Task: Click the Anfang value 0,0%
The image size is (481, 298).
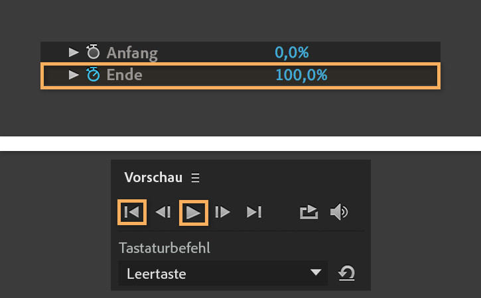Action: tap(292, 52)
